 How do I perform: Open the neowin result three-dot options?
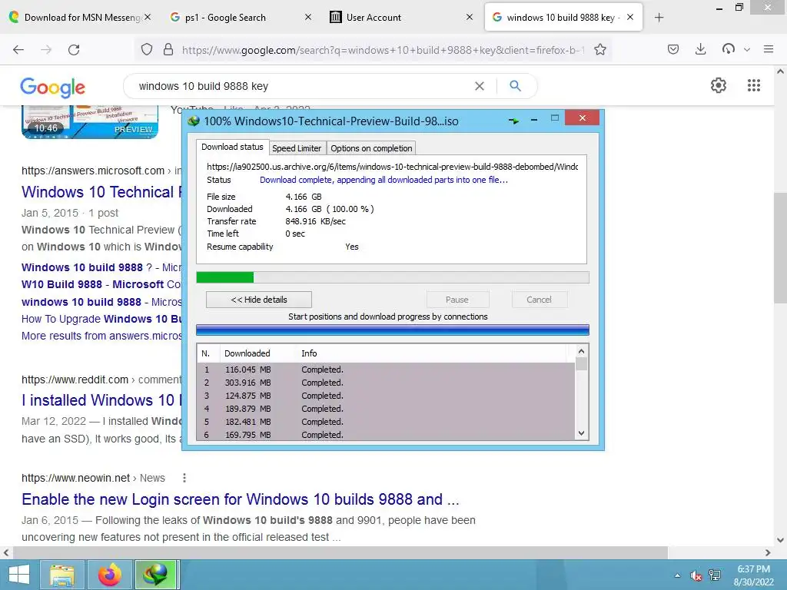coord(184,478)
